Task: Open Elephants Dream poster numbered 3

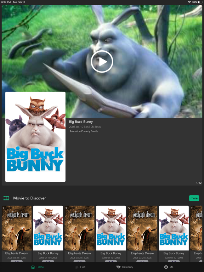Action: coord(79,228)
